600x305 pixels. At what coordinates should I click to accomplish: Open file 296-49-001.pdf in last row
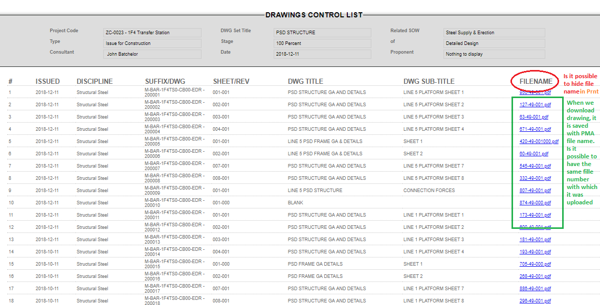535,301
